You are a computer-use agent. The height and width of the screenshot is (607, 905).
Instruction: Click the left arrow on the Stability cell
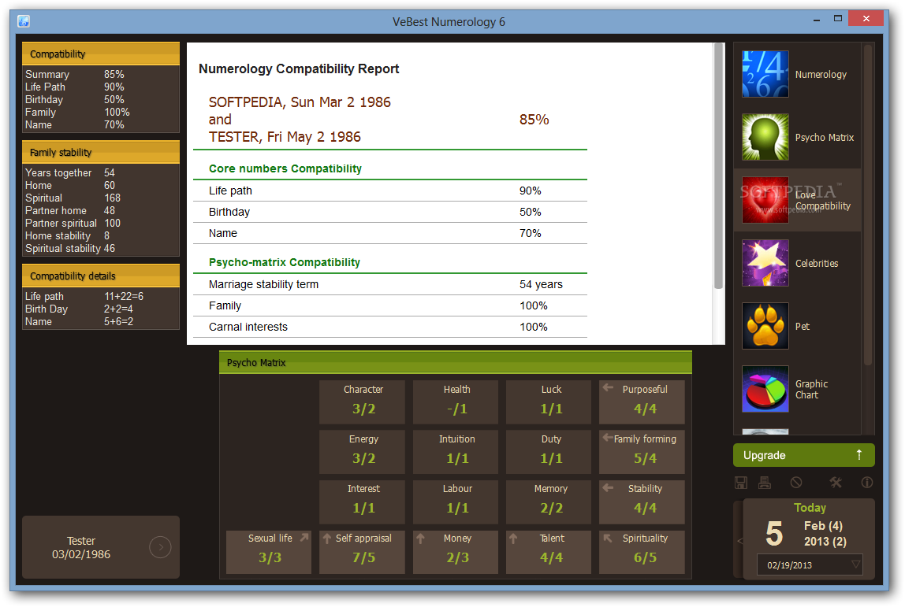[608, 487]
